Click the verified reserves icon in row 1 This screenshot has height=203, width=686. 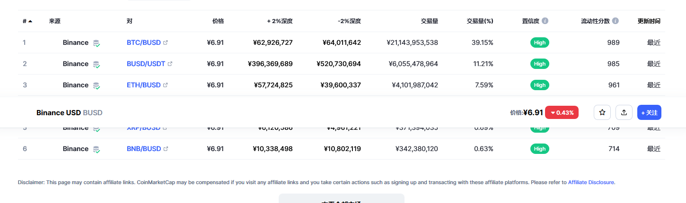point(97,43)
